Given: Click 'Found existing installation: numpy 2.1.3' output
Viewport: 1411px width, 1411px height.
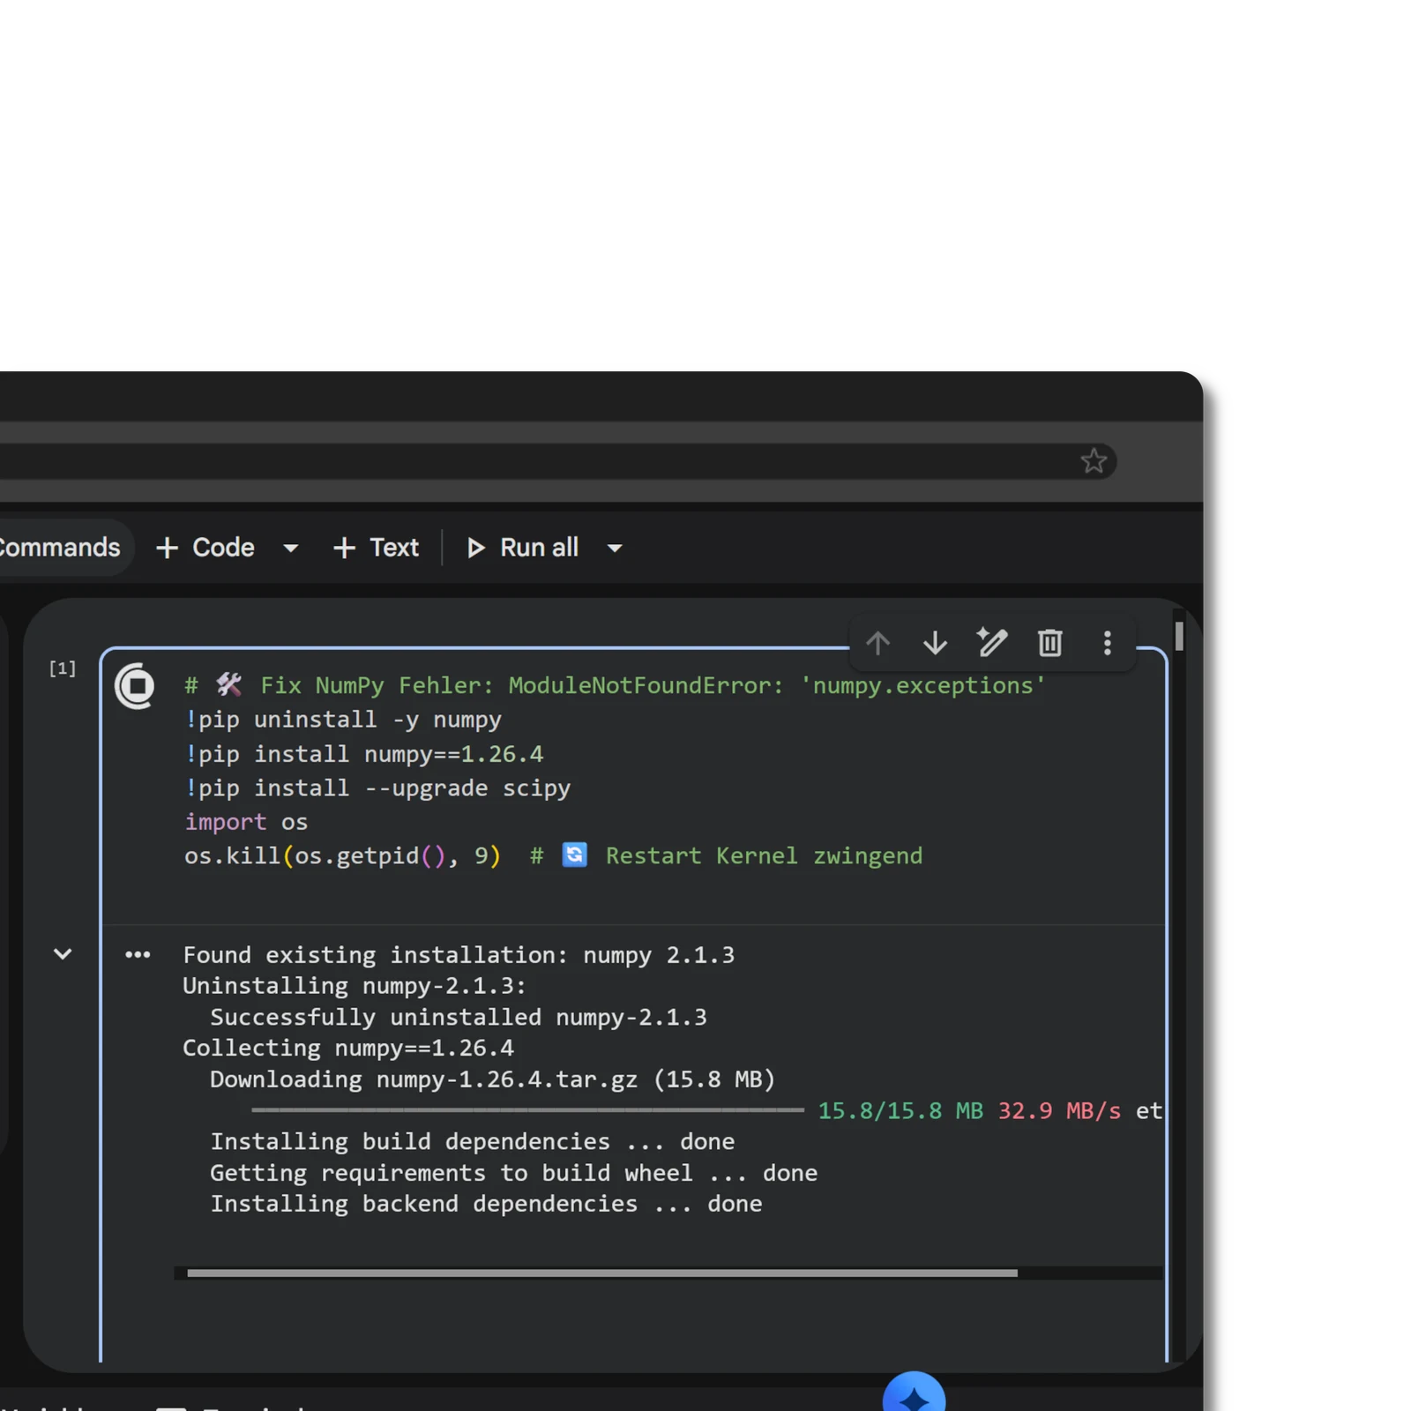Looking at the screenshot, I should 459,955.
